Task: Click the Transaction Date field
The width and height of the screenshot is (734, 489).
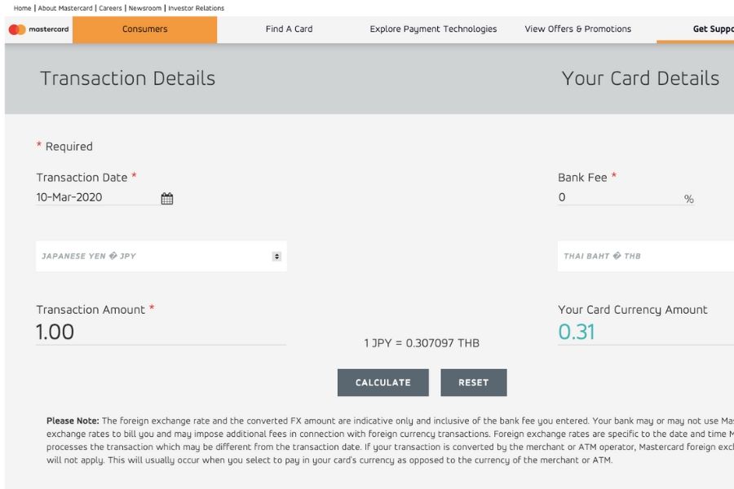Action: click(97, 197)
